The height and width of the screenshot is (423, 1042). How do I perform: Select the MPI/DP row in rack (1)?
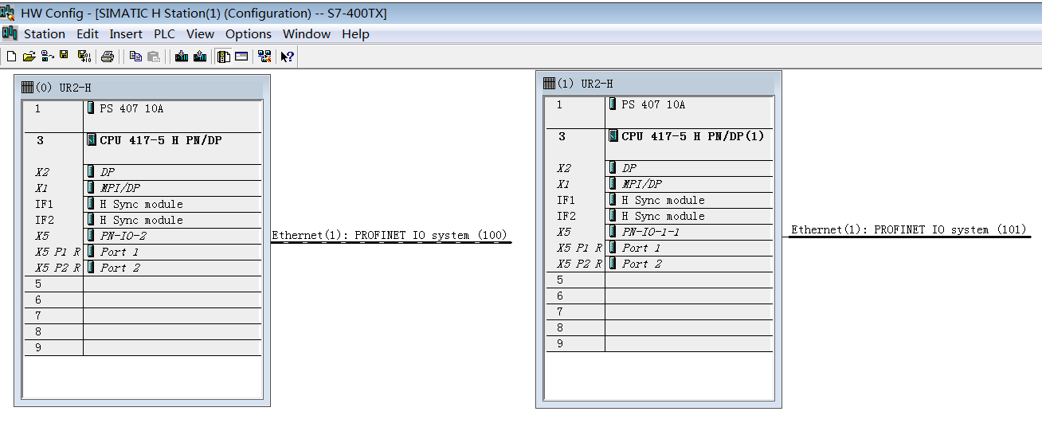[x=659, y=184]
